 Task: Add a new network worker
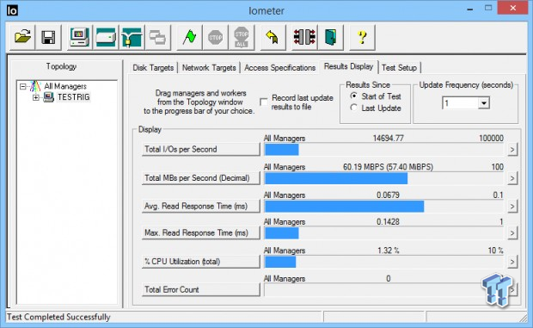[x=132, y=37]
